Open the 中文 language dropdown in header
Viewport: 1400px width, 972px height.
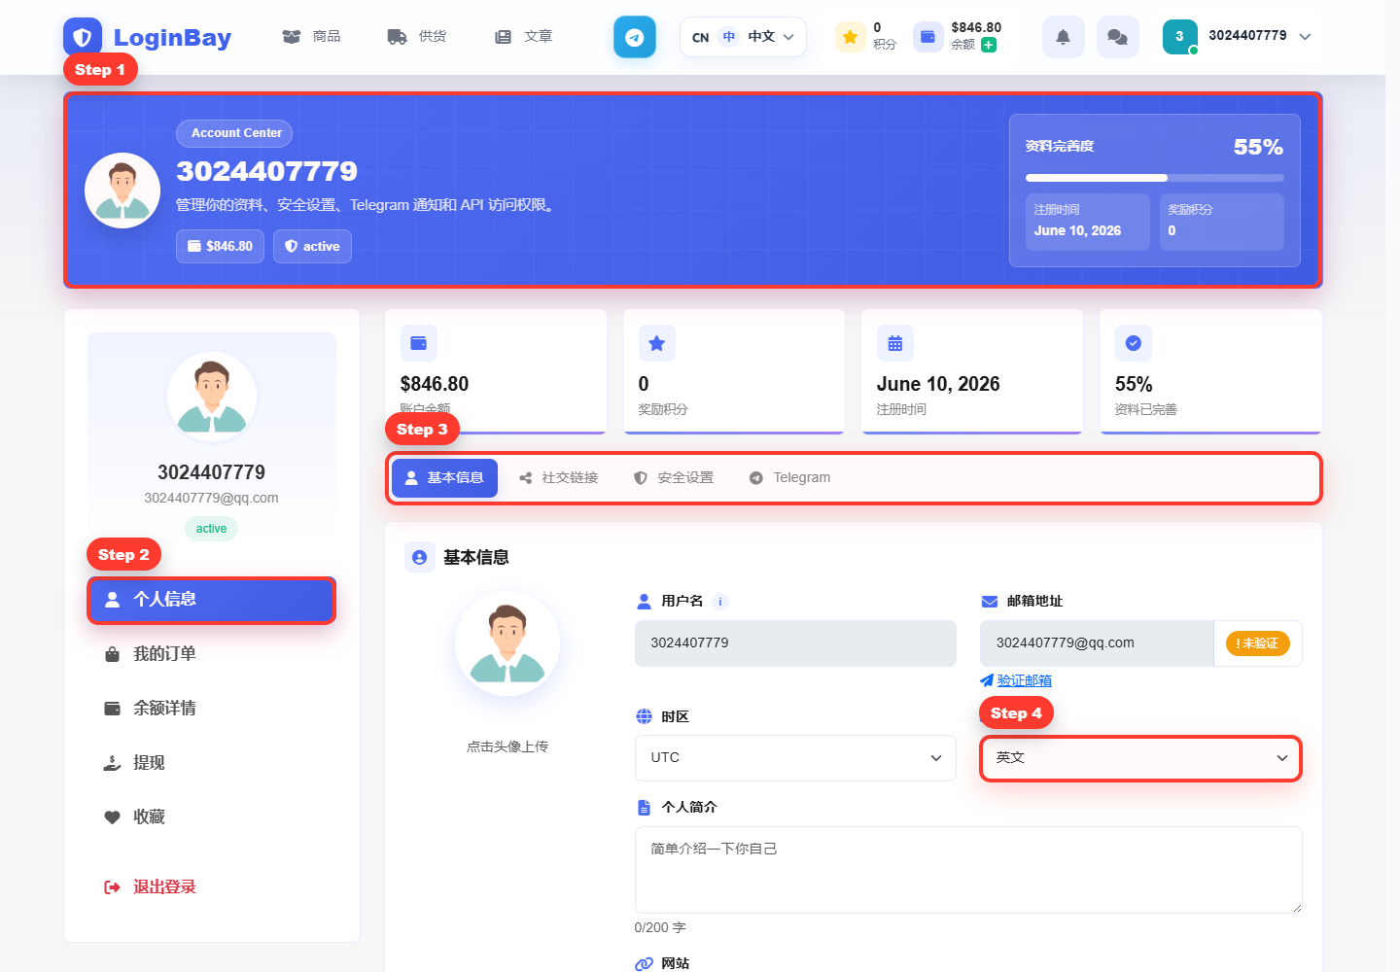point(743,37)
